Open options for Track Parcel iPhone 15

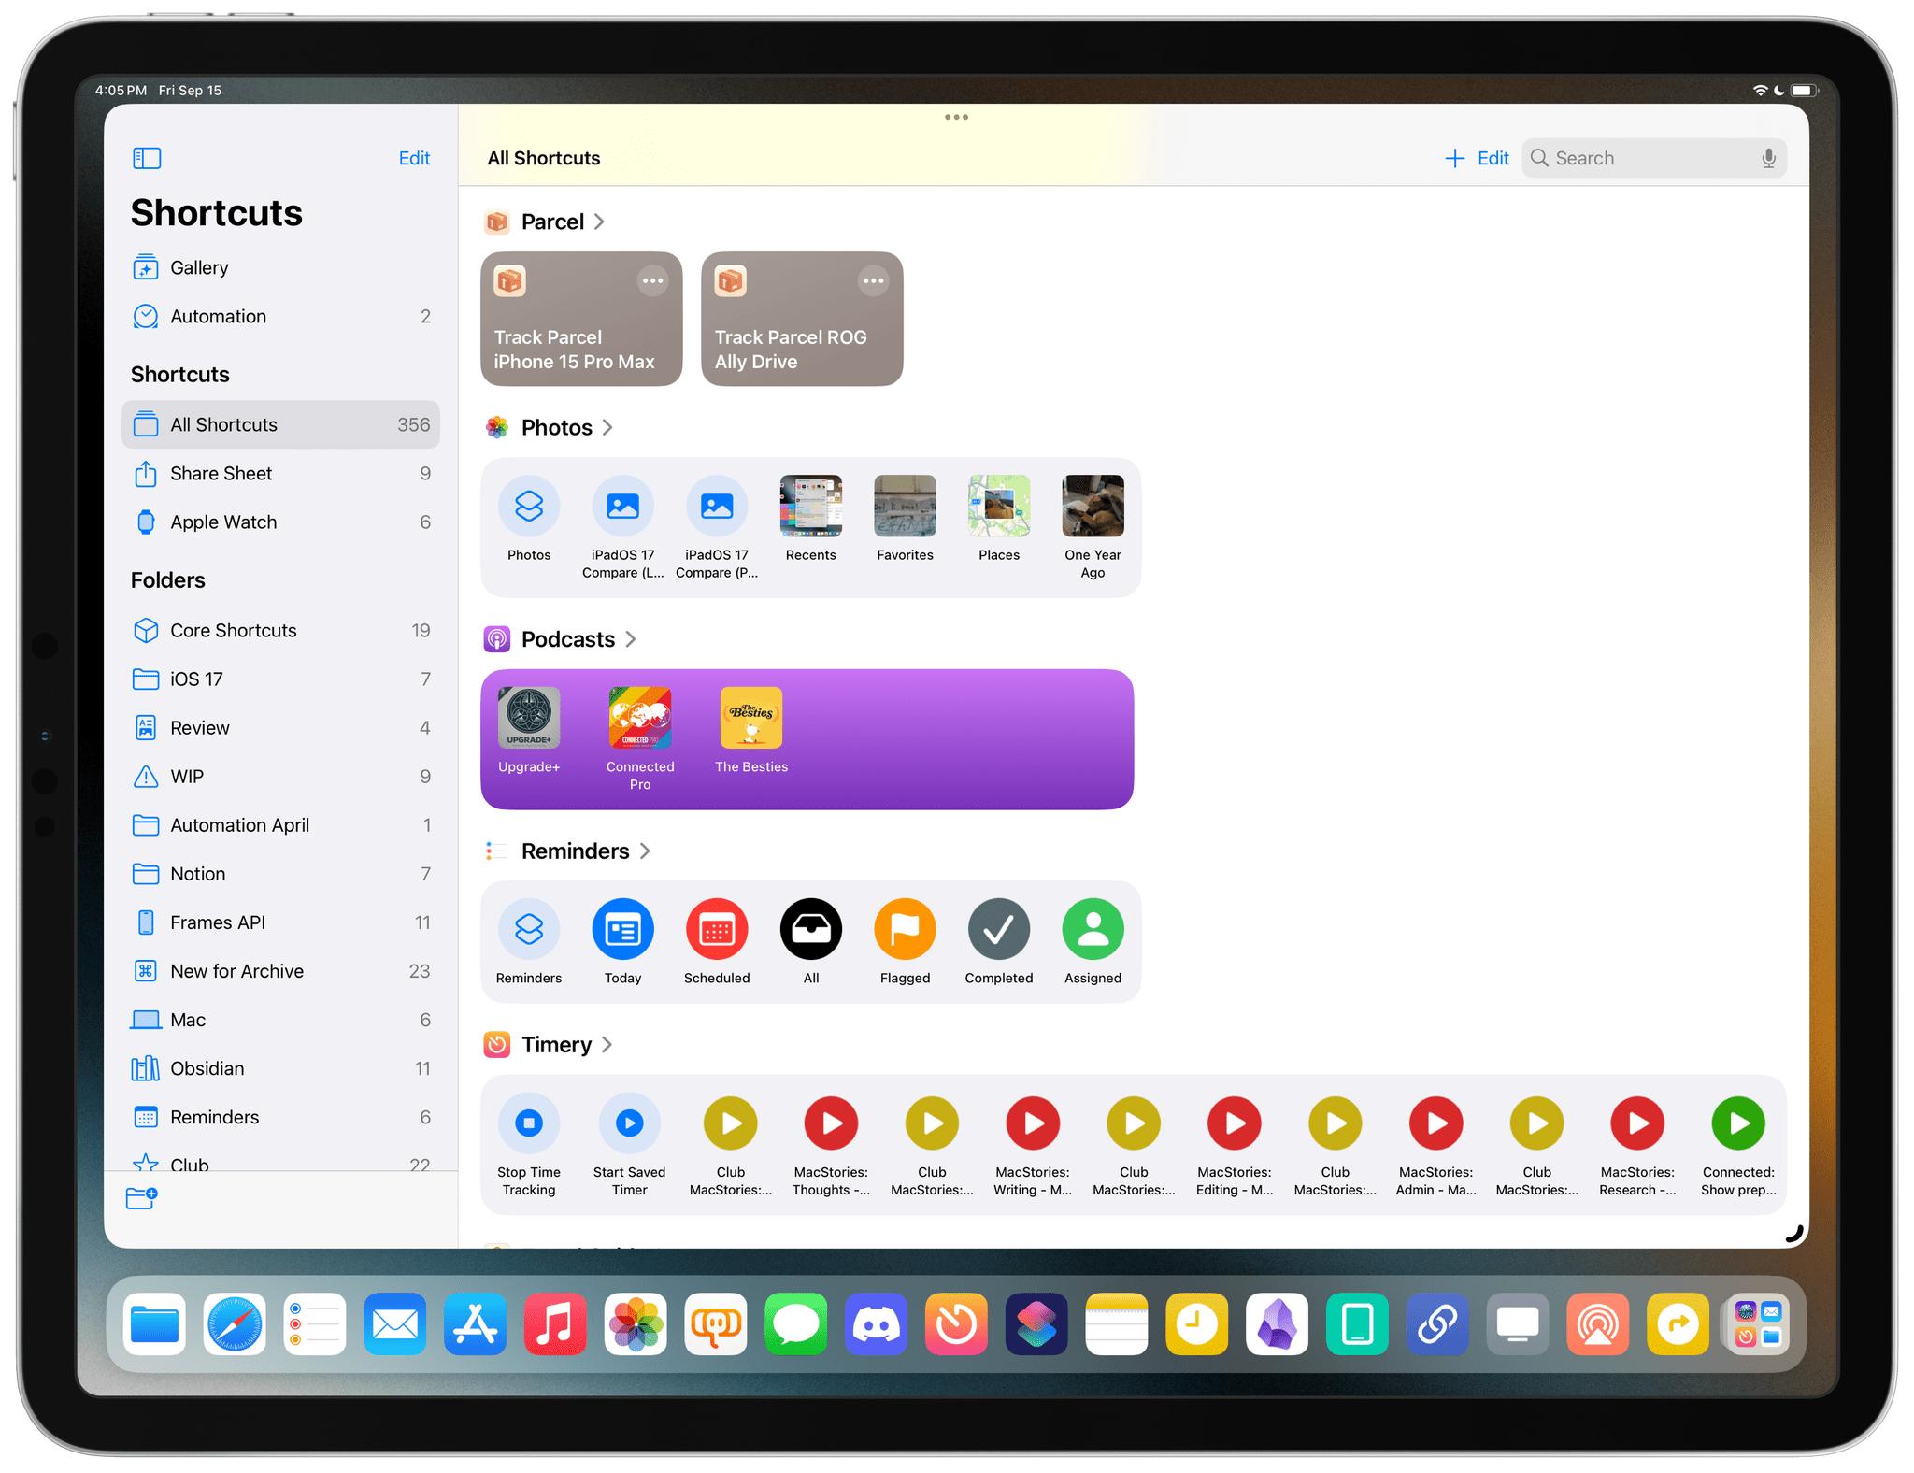652,280
